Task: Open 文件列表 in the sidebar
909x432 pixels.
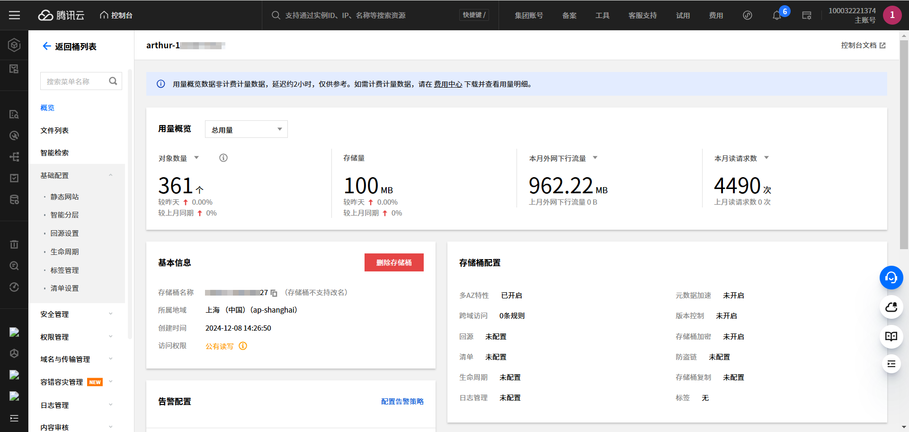Action: pyautogui.click(x=54, y=130)
